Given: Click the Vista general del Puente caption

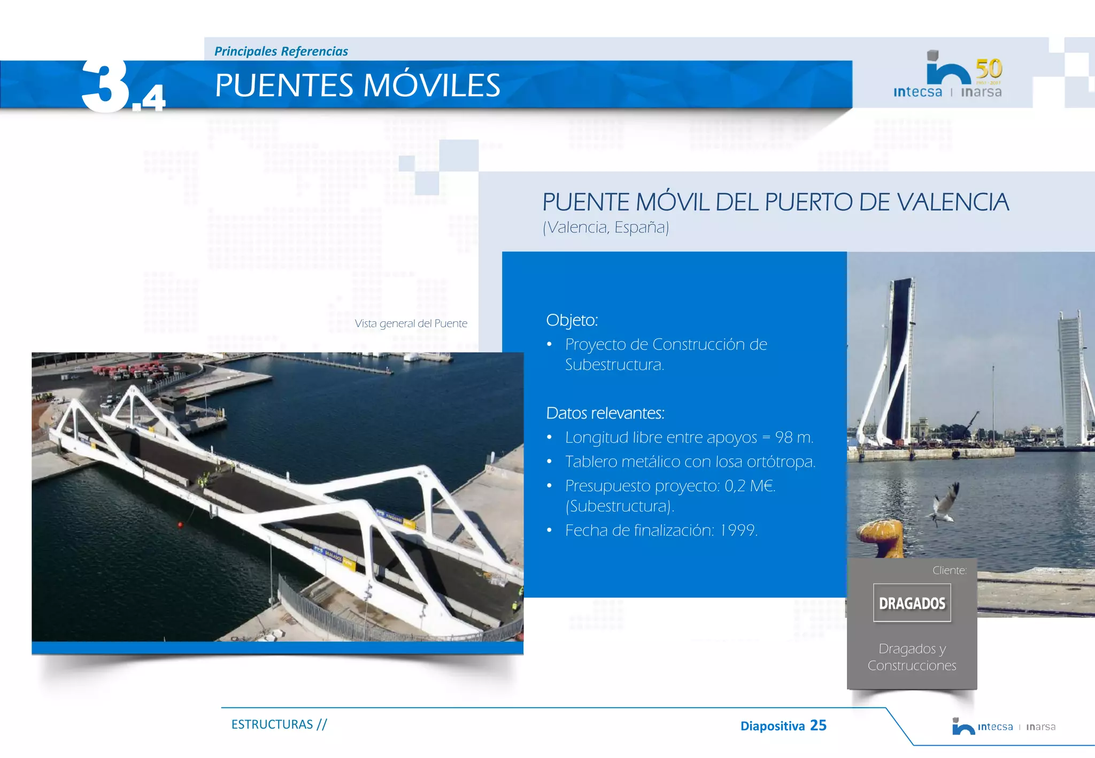Looking at the screenshot, I should tap(411, 323).
